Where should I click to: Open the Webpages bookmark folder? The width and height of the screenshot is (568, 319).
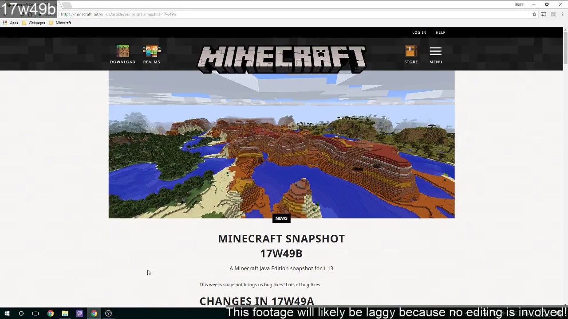coord(34,23)
